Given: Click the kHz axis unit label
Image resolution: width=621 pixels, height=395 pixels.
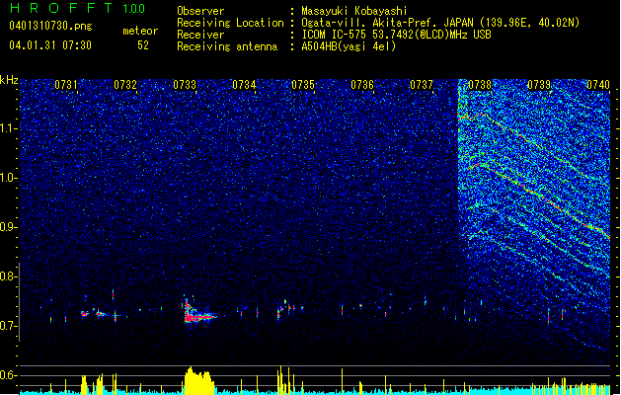Looking at the screenshot, I should (x=9, y=80).
